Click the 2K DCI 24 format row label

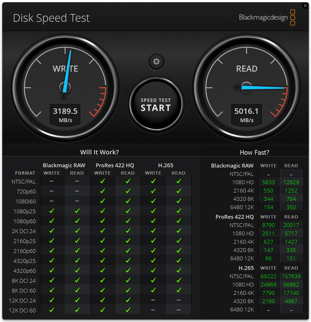24,231
